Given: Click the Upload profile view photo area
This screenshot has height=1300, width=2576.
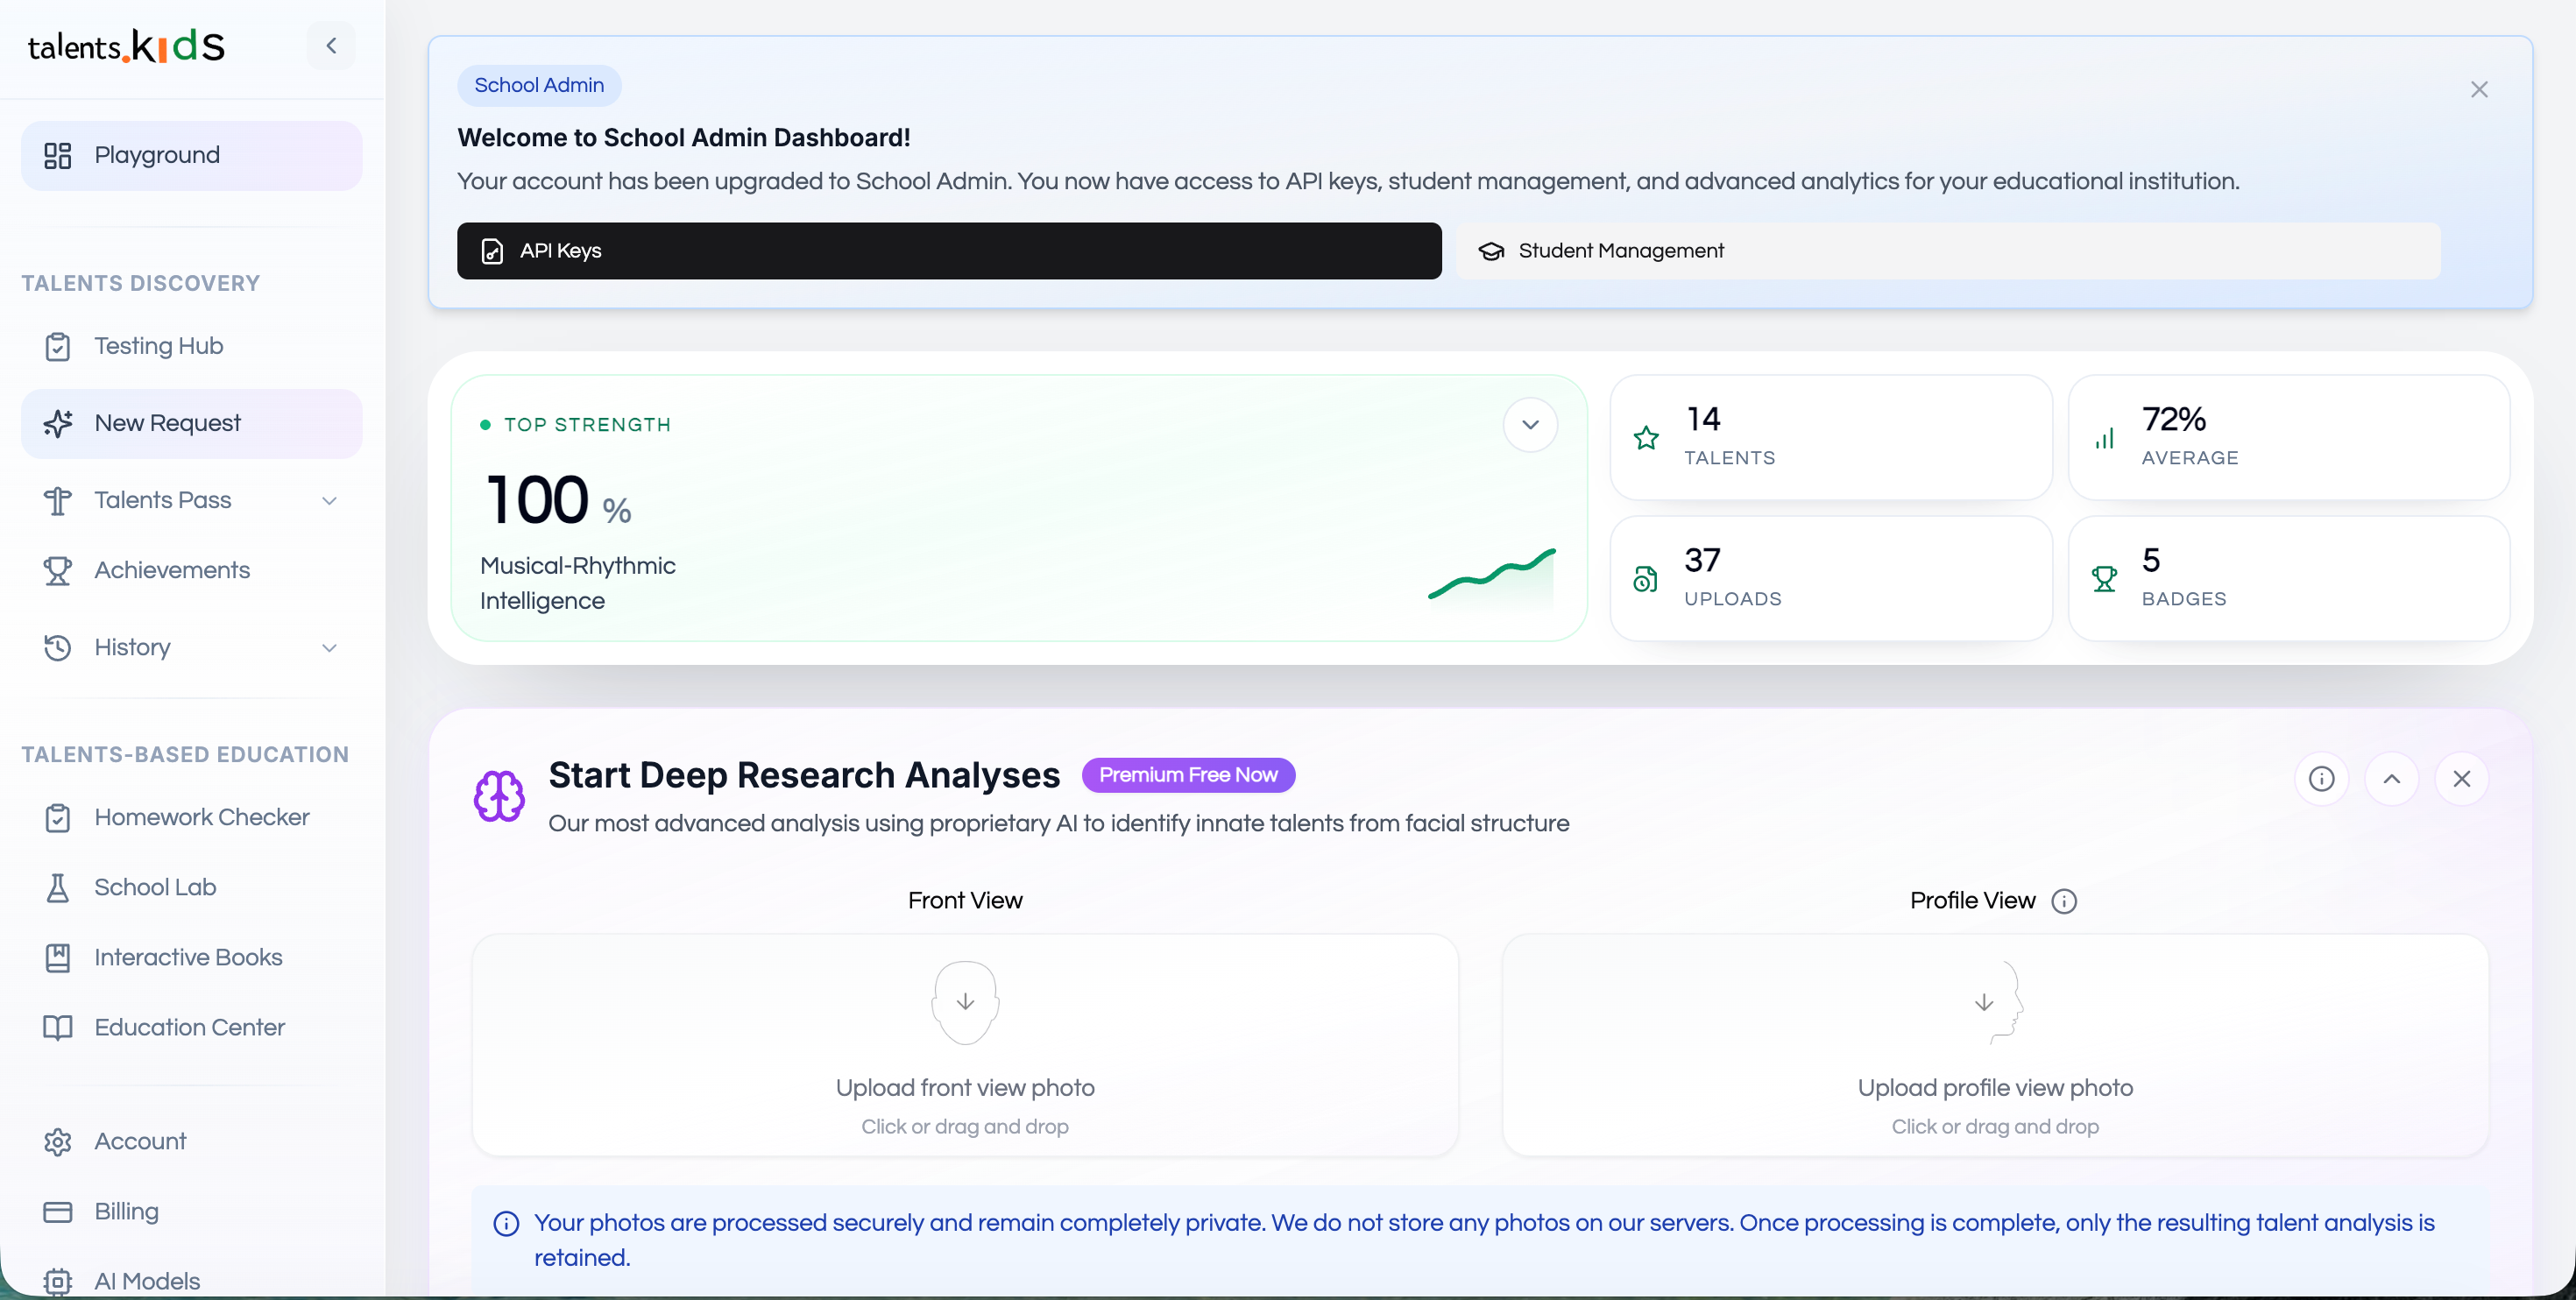Looking at the screenshot, I should click(1995, 1045).
